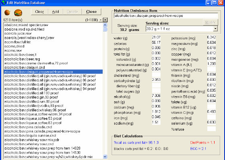Select 'acerola juice,raw' in the list

[x=53, y=33]
